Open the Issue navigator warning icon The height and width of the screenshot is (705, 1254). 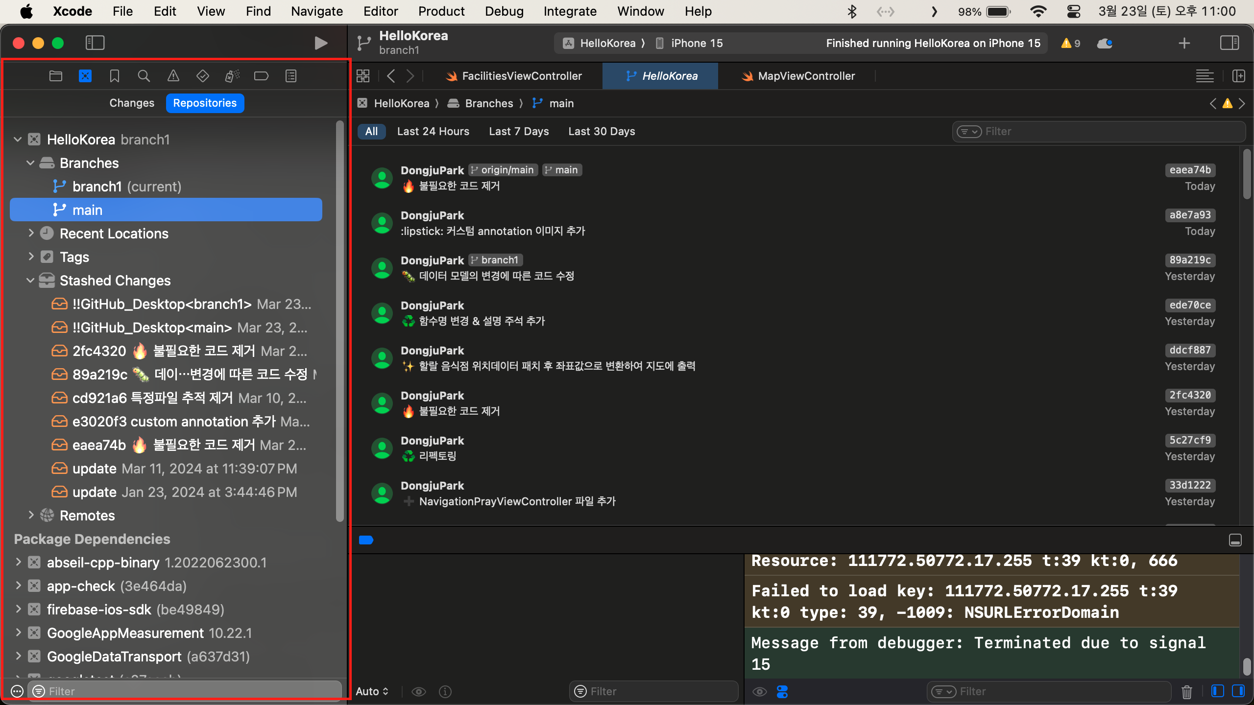(173, 76)
